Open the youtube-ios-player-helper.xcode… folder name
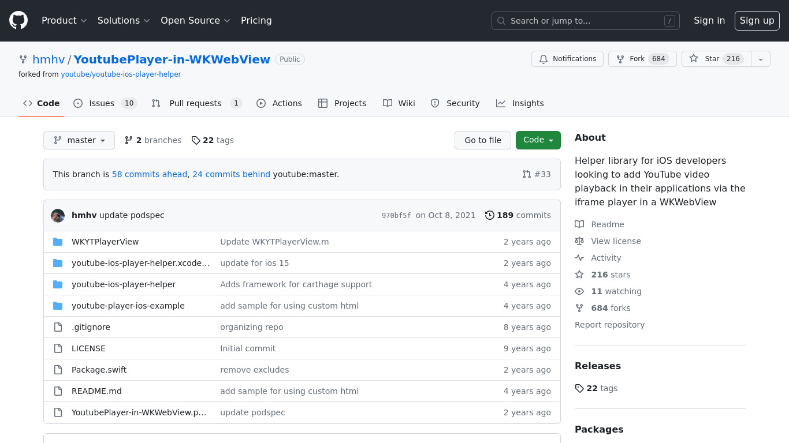Image resolution: width=789 pixels, height=443 pixels. coord(140,263)
